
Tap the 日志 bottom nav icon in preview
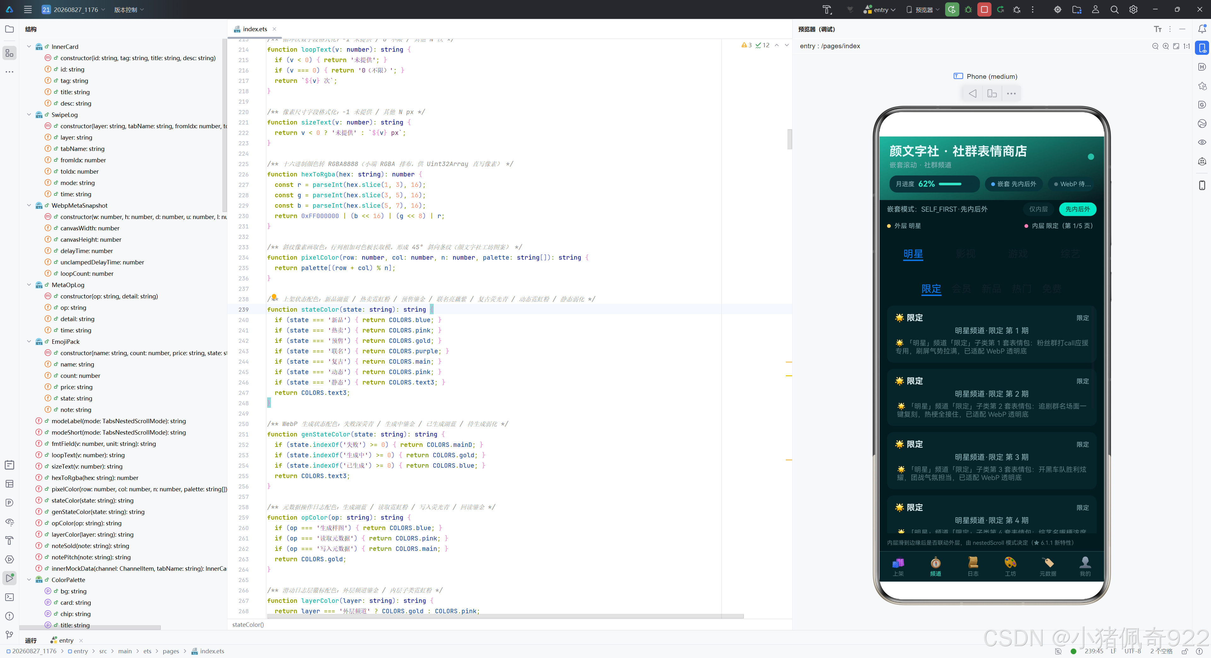973,566
